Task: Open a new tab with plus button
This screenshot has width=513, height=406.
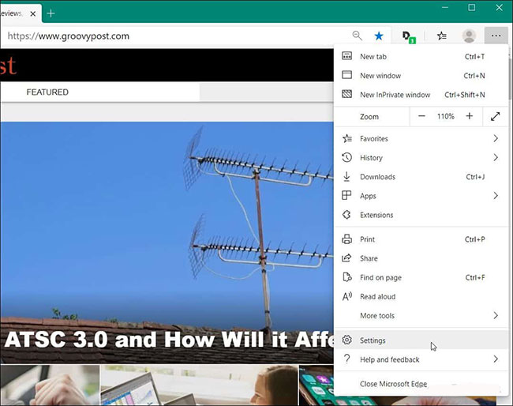Action: tap(51, 13)
